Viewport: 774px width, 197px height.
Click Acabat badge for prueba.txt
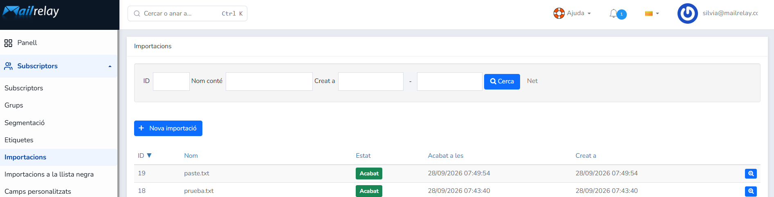369,191
